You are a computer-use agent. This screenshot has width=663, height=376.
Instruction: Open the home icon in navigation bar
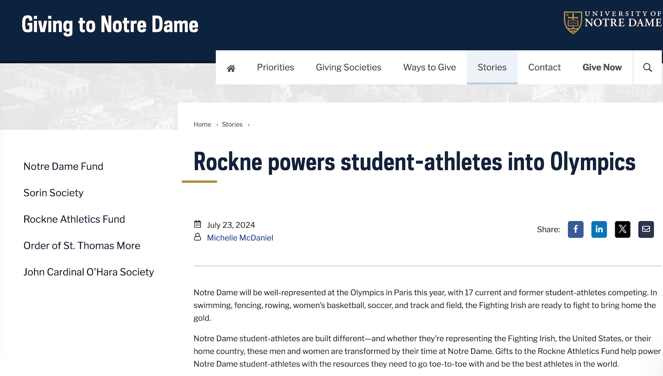coord(231,68)
